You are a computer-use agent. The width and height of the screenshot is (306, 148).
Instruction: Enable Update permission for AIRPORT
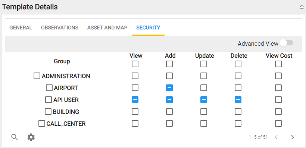(204, 88)
